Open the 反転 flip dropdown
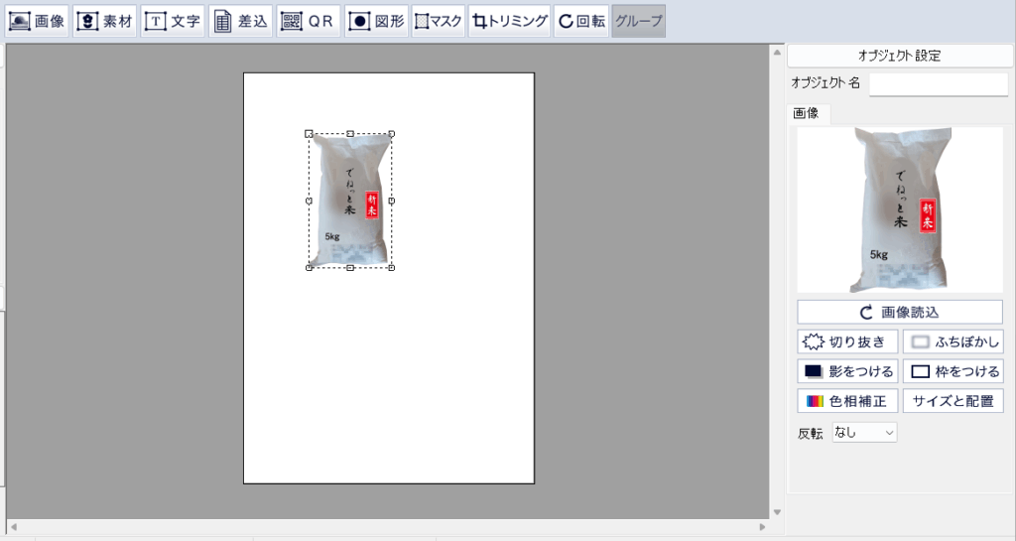This screenshot has width=1016, height=541. point(864,433)
